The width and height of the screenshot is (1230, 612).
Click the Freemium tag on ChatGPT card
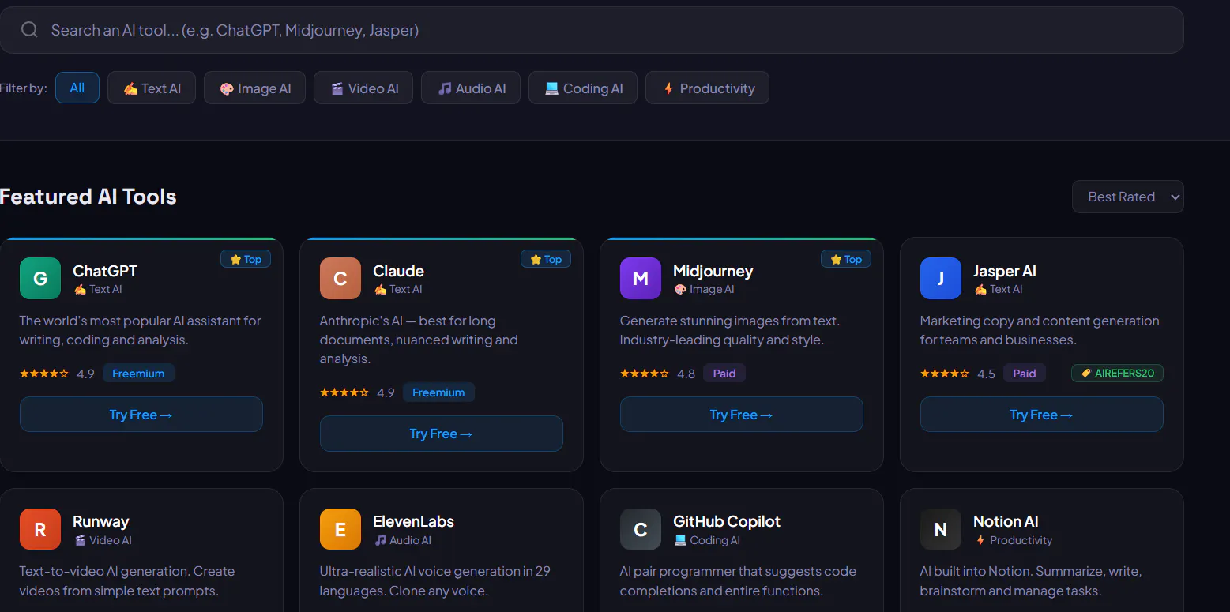click(x=138, y=374)
